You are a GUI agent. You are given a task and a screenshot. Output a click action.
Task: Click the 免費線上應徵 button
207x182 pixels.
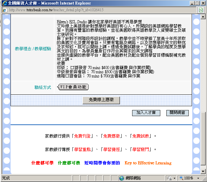coord(101,100)
